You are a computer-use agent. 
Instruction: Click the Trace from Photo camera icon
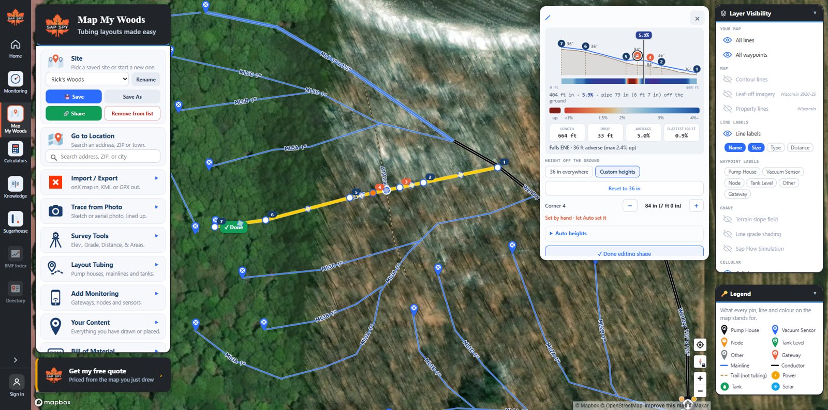[x=55, y=211]
